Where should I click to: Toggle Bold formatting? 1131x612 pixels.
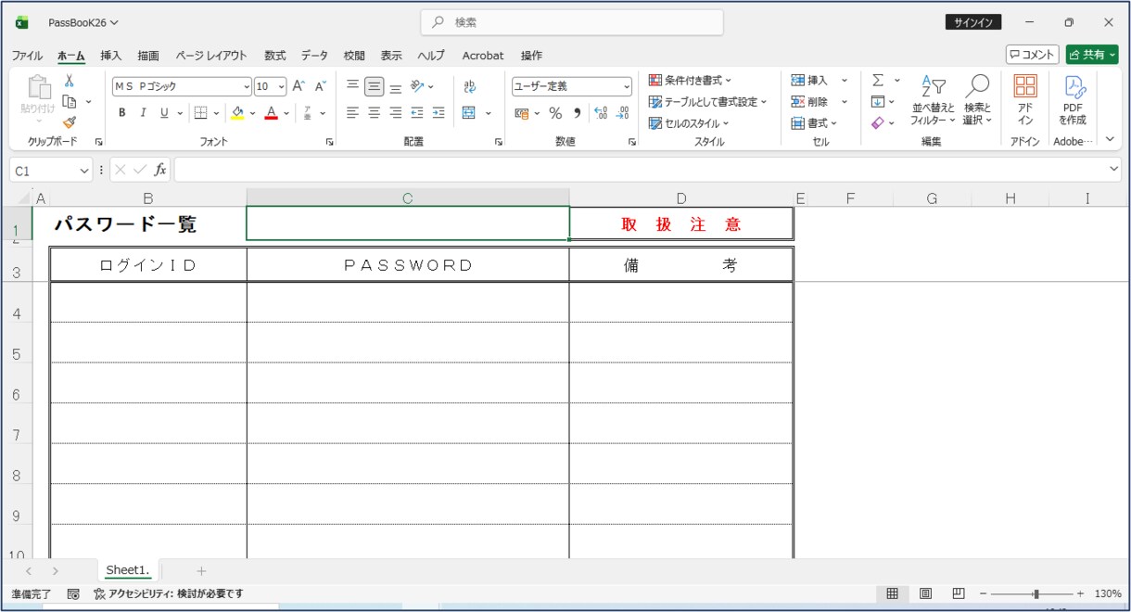point(121,113)
